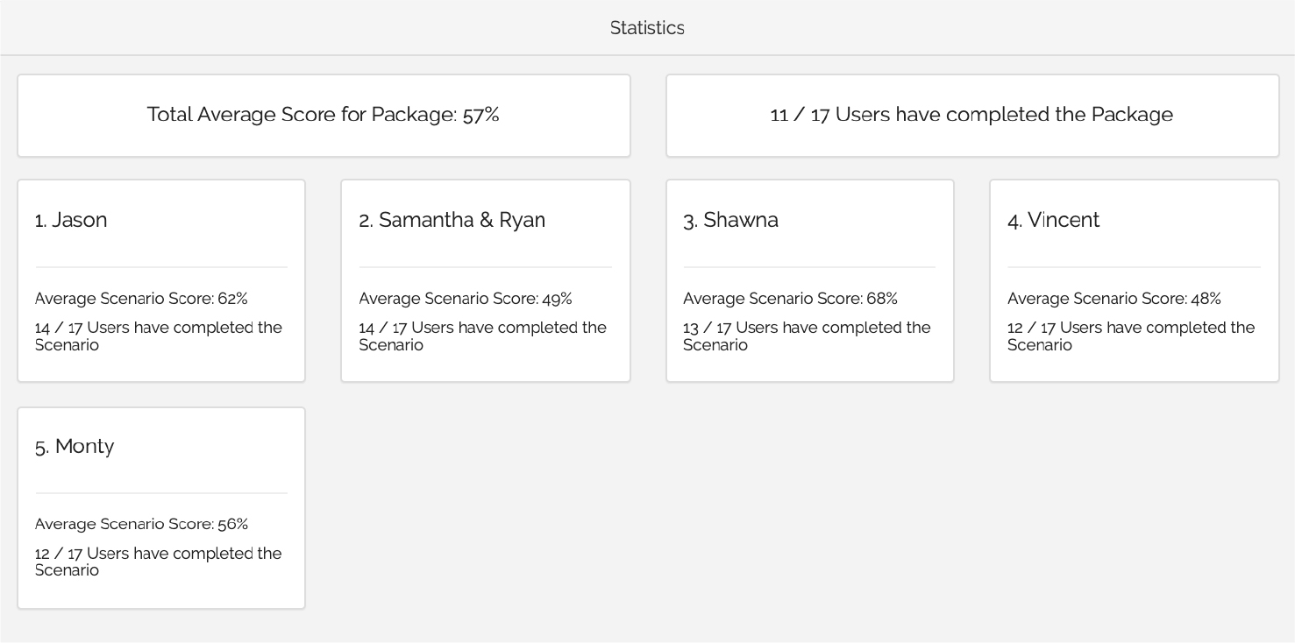Open the 3. Shawna scenario title
Image resolution: width=1295 pixels, height=643 pixels.
pyautogui.click(x=730, y=220)
